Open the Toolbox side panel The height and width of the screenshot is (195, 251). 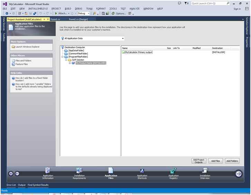click(x=4, y=37)
